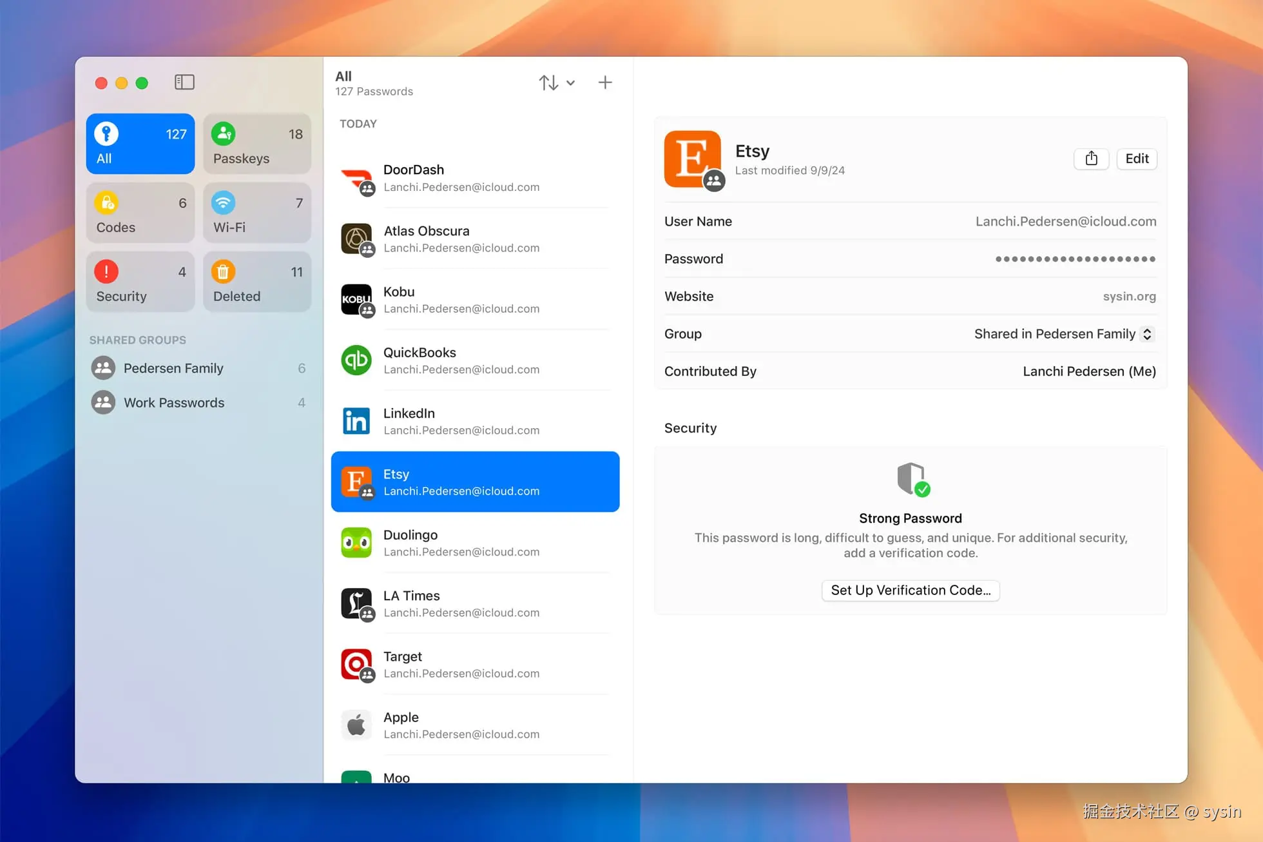This screenshot has width=1263, height=842.
Task: Select the All passwords key icon
Action: (x=106, y=133)
